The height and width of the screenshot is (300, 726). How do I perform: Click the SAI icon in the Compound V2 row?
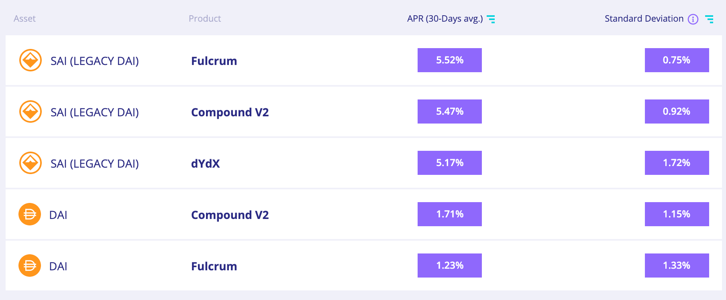(x=31, y=111)
